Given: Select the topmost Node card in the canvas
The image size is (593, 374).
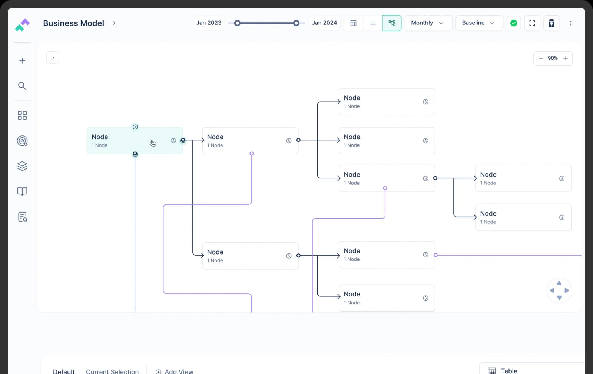Looking at the screenshot, I should pos(387,102).
